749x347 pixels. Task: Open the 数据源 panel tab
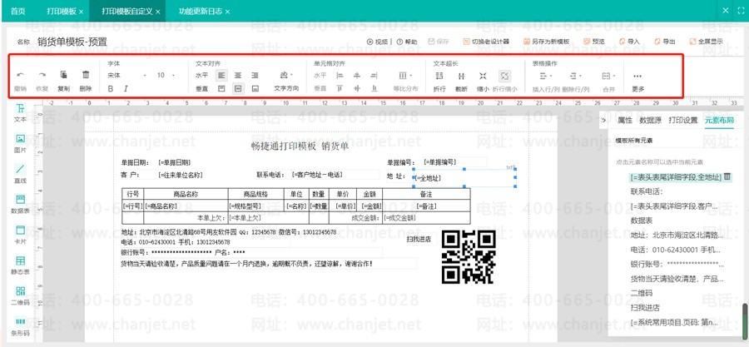[x=650, y=121]
